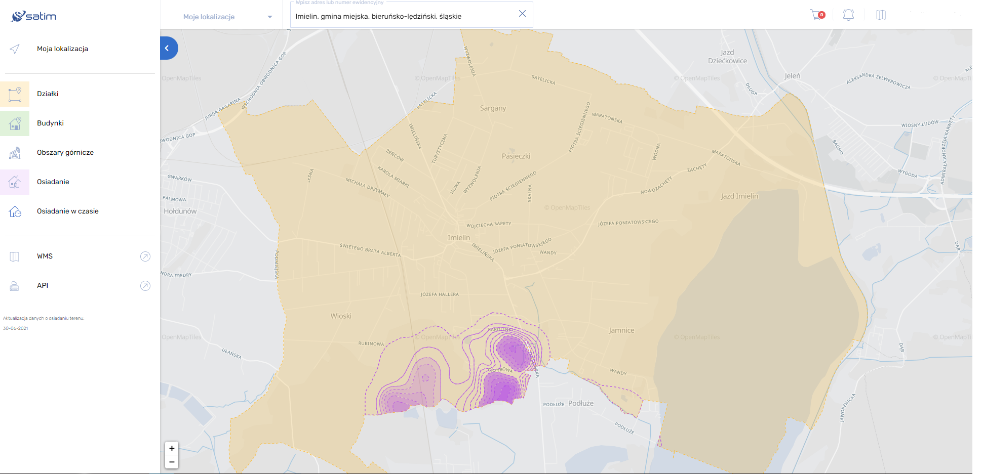Collapse the sidebar with blue chevron
This screenshot has width=983, height=474.
[x=168, y=48]
